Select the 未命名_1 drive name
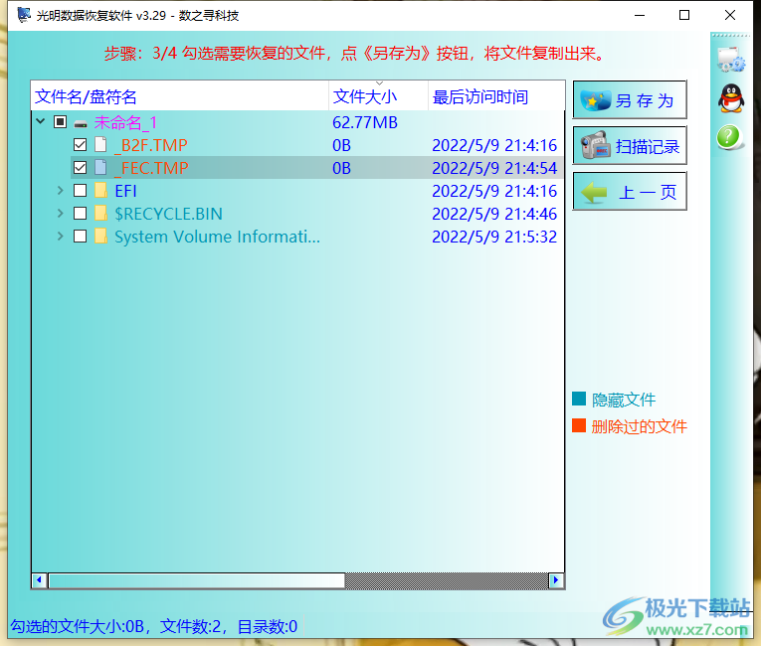This screenshot has height=646, width=761. click(125, 122)
